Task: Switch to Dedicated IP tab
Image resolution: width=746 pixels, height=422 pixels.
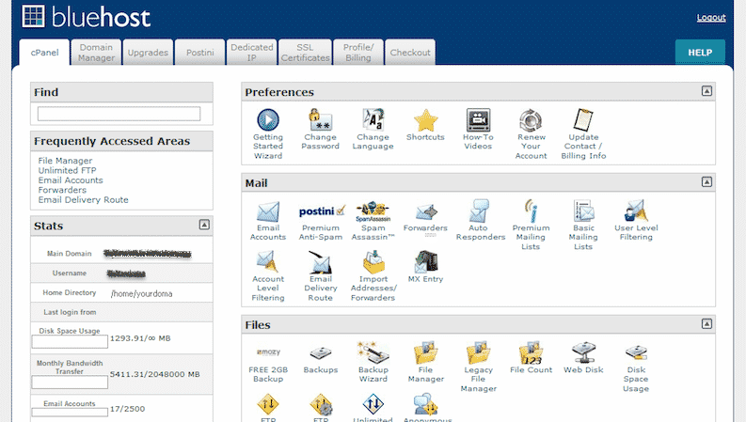Action: point(252,53)
